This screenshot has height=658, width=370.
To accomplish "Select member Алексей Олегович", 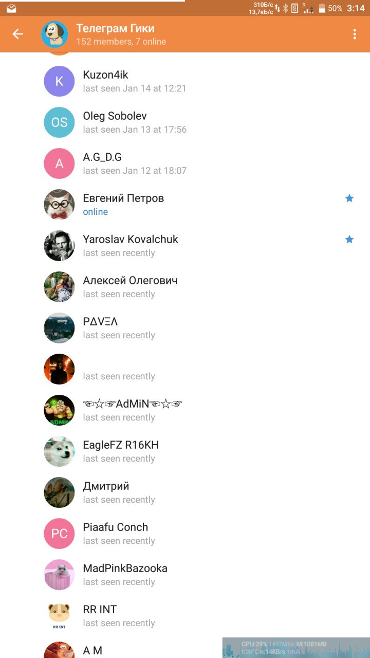I will tap(185, 287).
